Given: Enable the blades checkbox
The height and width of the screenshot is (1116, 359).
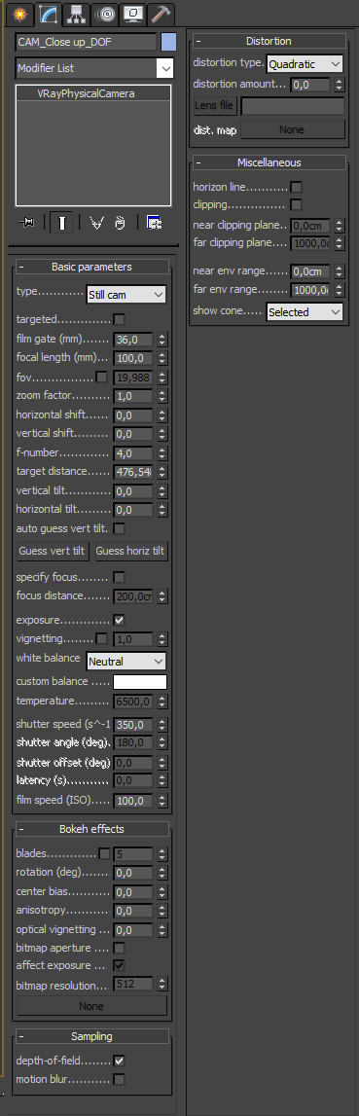Looking at the screenshot, I should click(x=105, y=853).
